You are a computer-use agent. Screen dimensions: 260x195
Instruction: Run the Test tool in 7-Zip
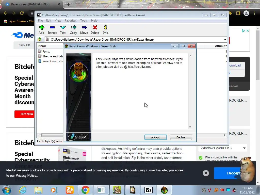click(x=63, y=29)
